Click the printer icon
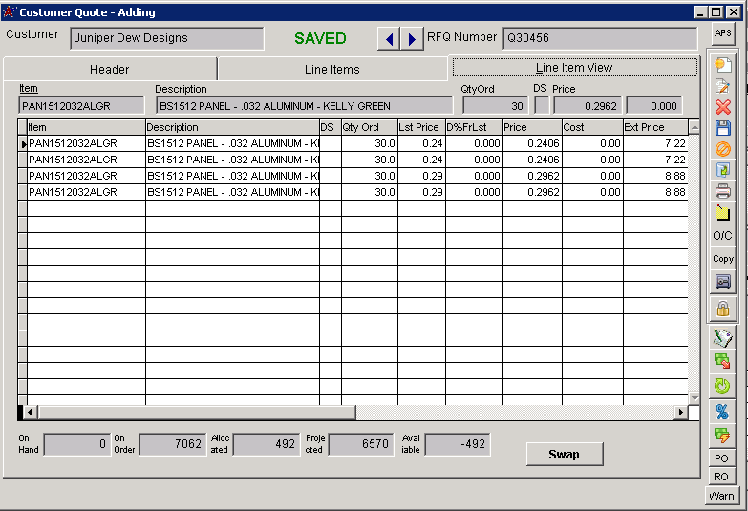748x511 pixels. (722, 191)
